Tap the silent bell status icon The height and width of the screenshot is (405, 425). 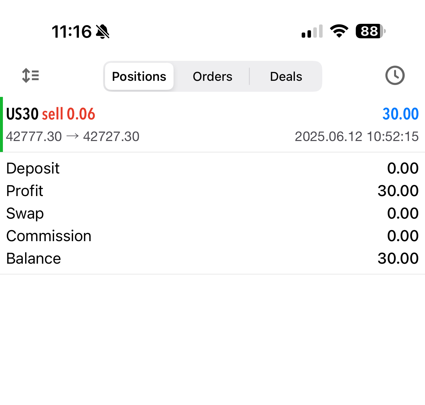[x=103, y=32]
